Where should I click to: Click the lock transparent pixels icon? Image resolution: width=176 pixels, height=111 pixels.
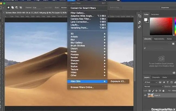(149, 91)
